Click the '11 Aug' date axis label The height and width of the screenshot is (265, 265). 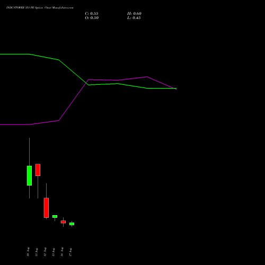click(37, 252)
